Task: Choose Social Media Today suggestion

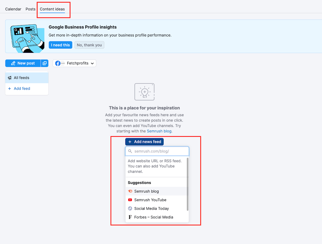Action: [156, 208]
